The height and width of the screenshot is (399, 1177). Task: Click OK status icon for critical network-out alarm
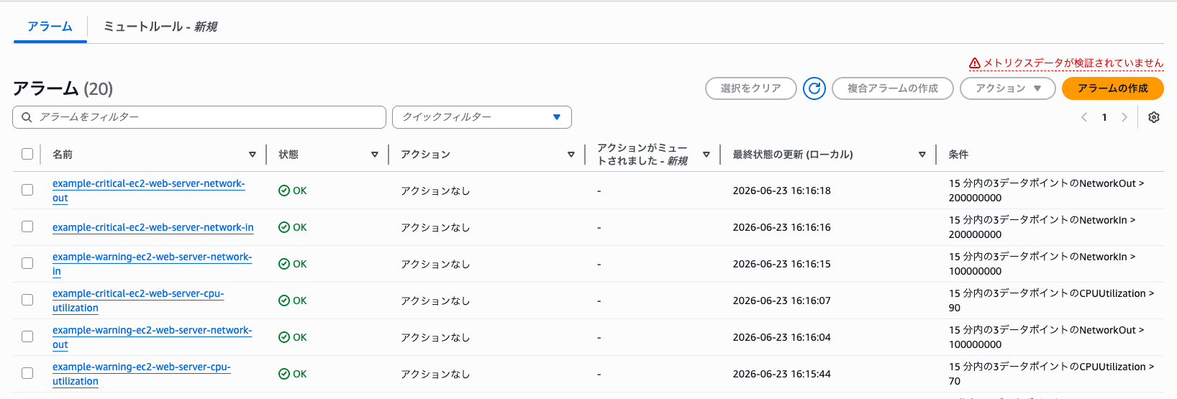pos(284,191)
